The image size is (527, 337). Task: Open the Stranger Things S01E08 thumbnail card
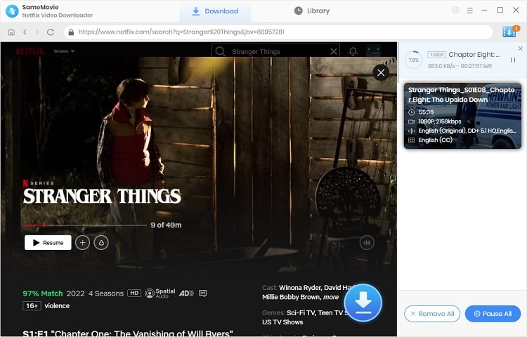tap(462, 116)
